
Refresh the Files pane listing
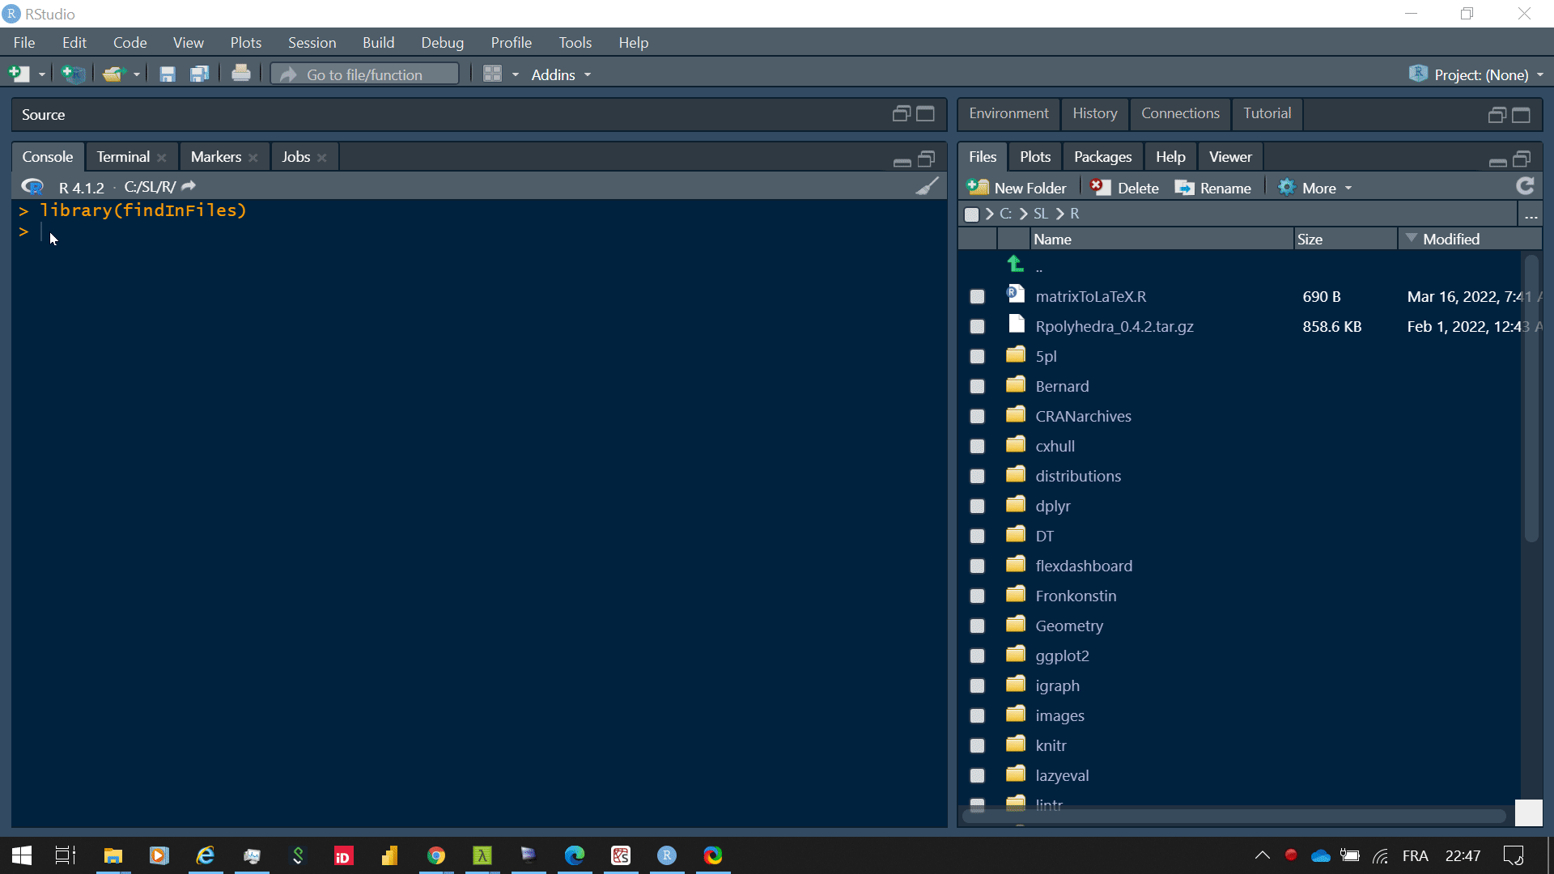1525,187
